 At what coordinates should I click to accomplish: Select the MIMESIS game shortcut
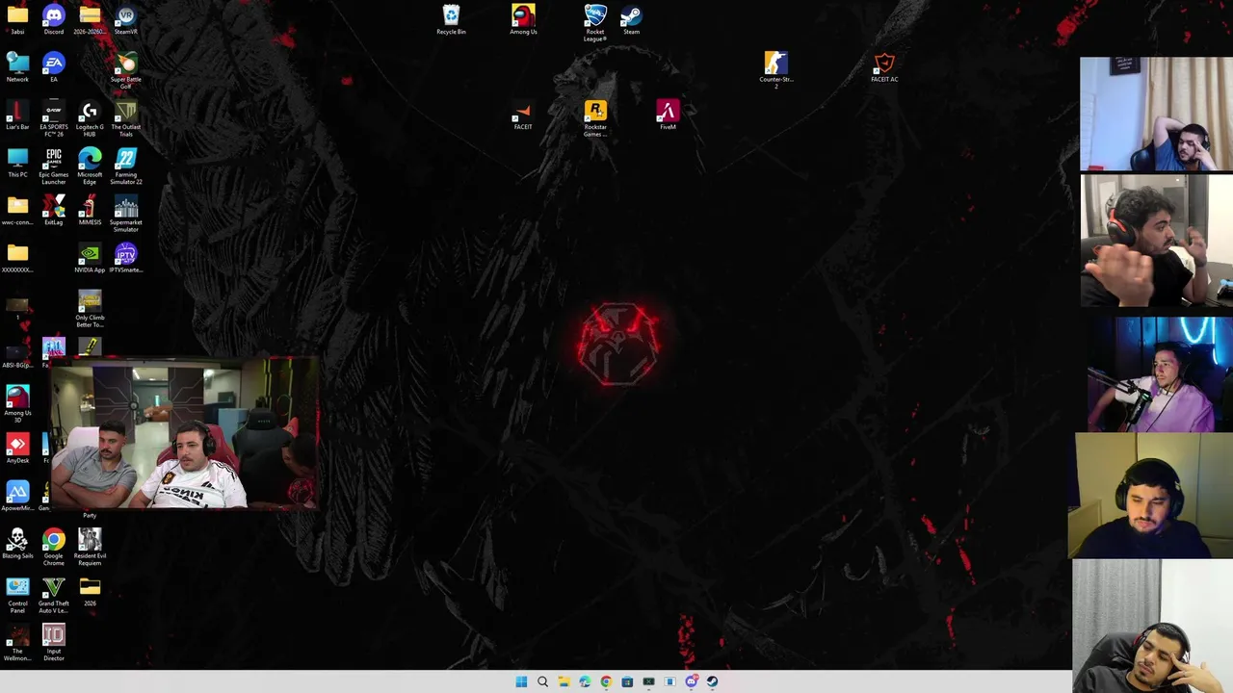point(90,211)
